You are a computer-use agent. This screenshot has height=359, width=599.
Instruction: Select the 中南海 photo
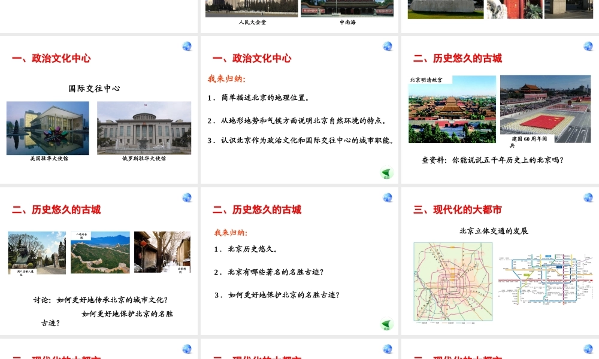[x=347, y=8]
